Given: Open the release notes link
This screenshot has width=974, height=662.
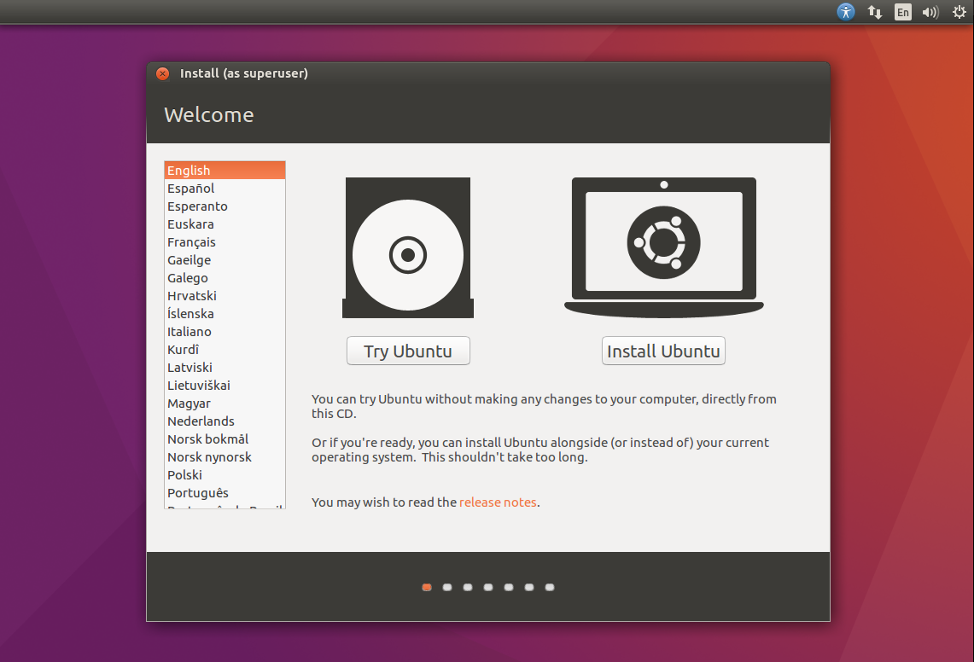Looking at the screenshot, I should coord(498,502).
